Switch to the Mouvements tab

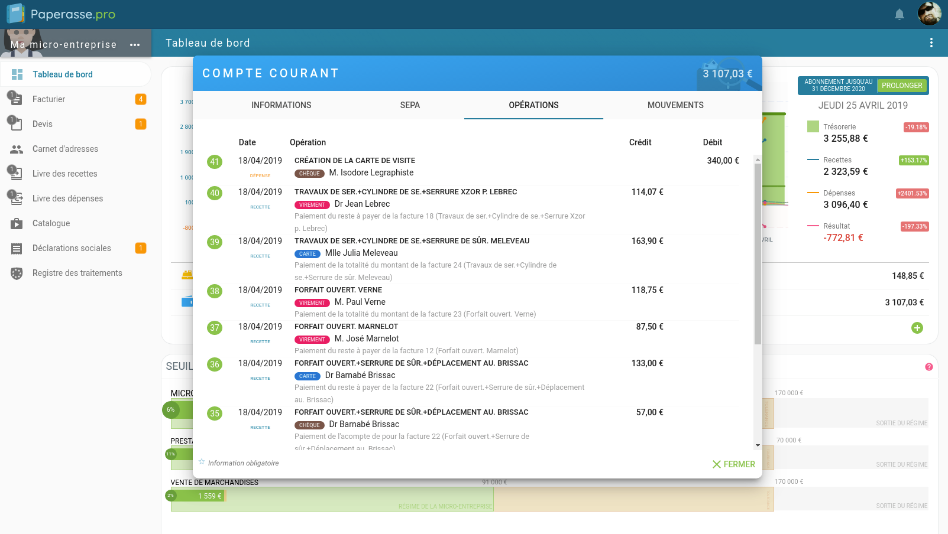(675, 105)
